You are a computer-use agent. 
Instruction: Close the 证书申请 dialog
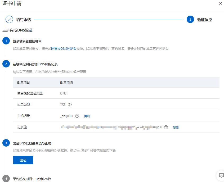pos(221,4)
